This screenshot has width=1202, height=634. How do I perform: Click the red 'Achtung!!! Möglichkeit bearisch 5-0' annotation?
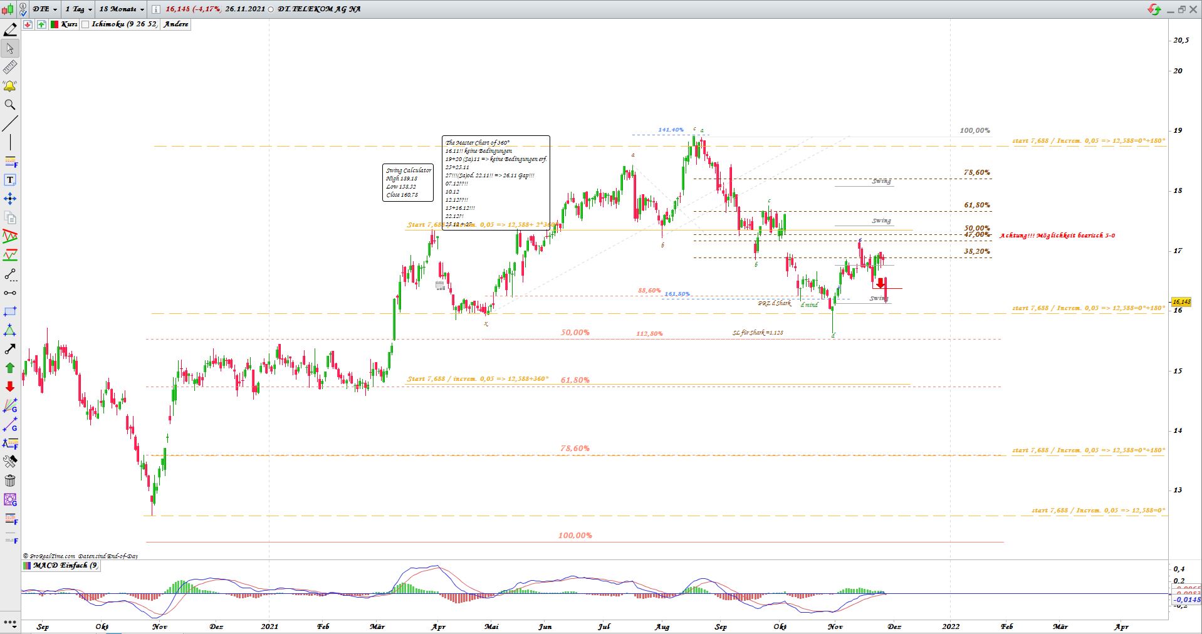(x=1057, y=236)
